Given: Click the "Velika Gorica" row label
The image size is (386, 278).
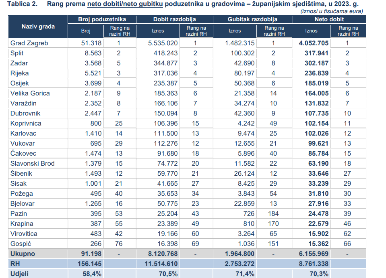Looking at the screenshot, I should (30, 93).
